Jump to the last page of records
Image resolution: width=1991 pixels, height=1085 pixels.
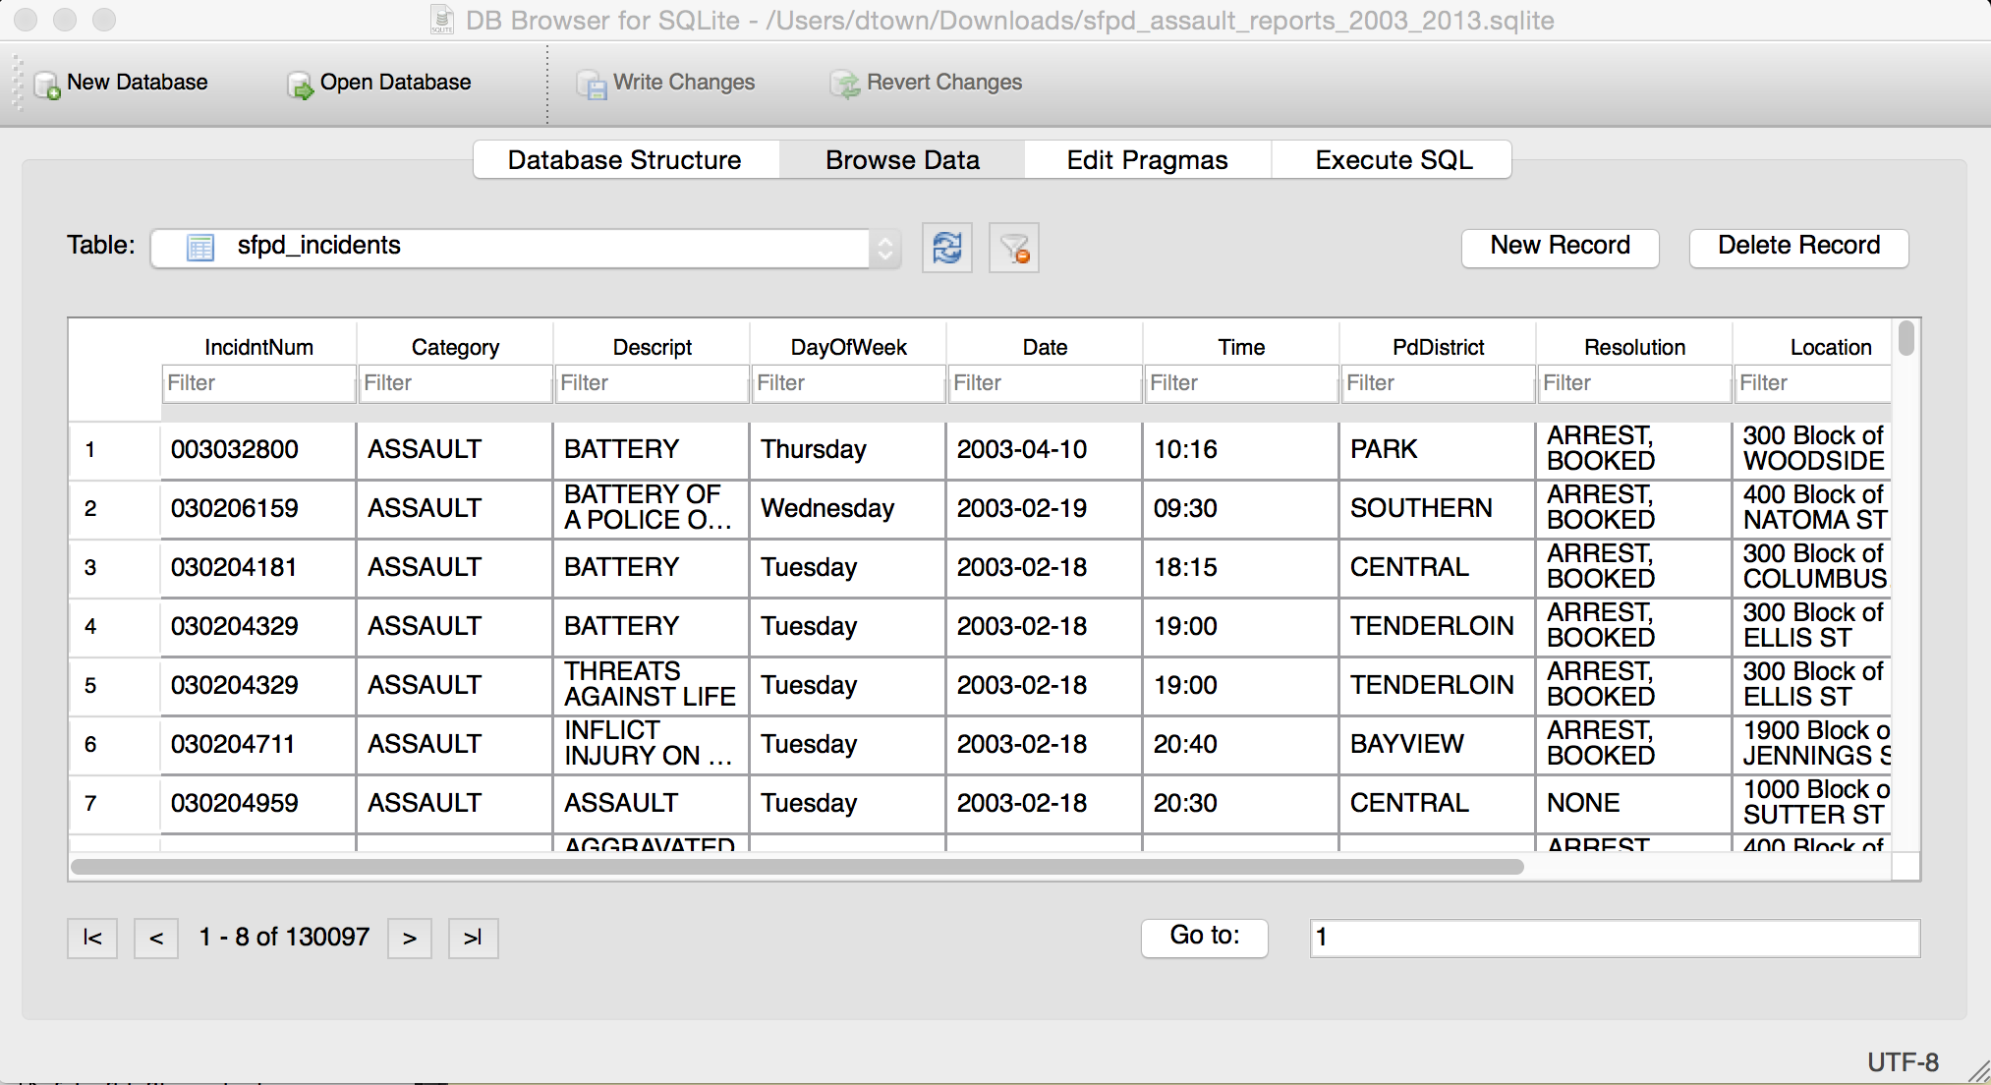pyautogui.click(x=473, y=938)
